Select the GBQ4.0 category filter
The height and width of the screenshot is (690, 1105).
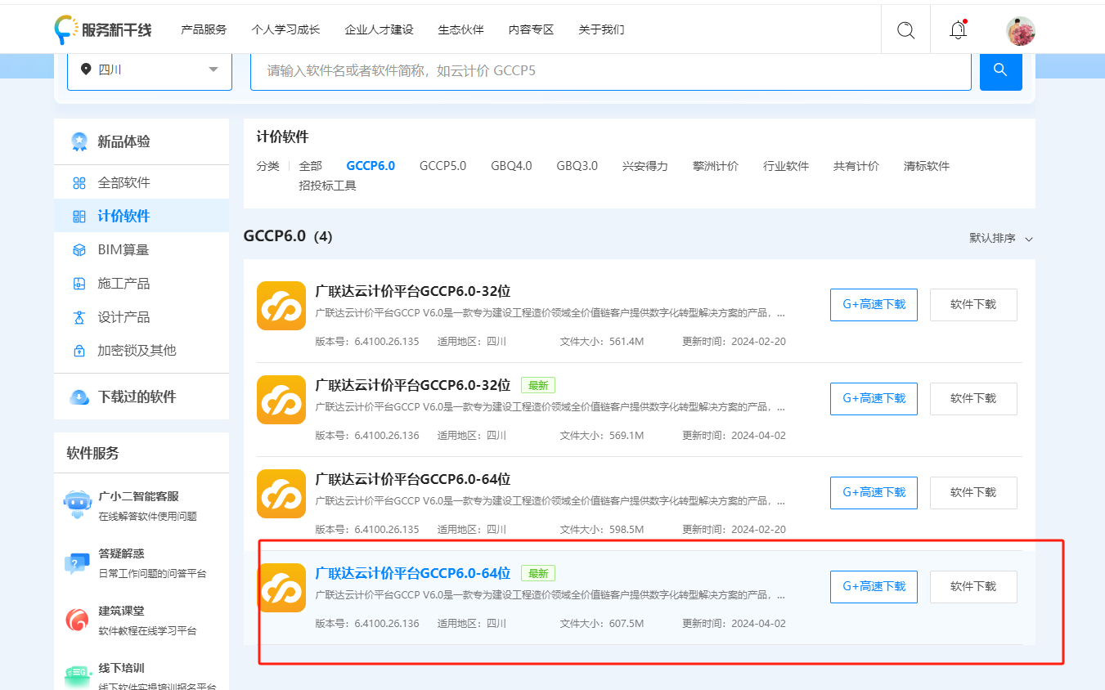pyautogui.click(x=511, y=166)
